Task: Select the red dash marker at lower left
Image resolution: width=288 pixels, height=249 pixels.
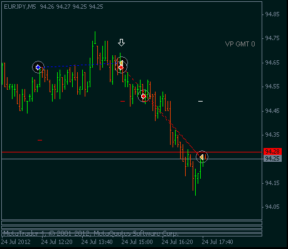Action: click(x=40, y=140)
